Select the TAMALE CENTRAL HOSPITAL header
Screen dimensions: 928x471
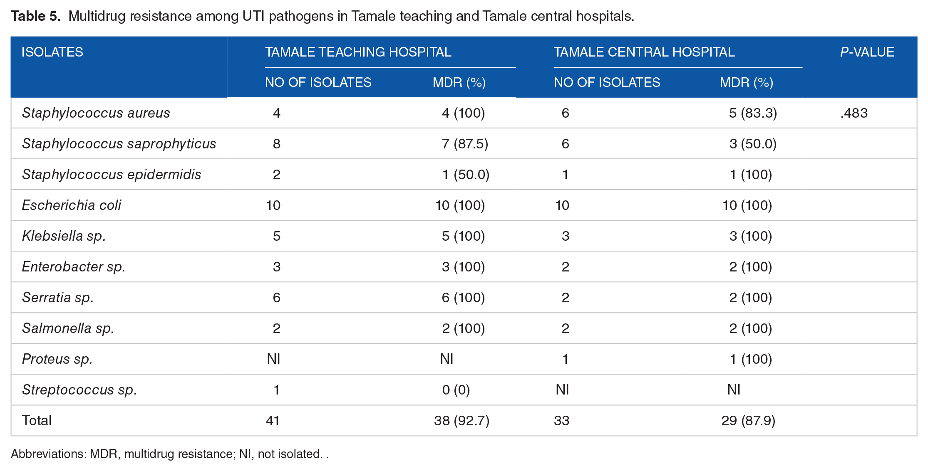point(644,52)
